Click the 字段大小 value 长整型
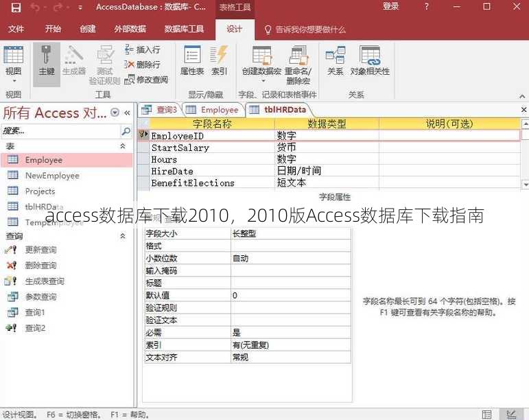This screenshot has height=420, width=529. (x=291, y=233)
